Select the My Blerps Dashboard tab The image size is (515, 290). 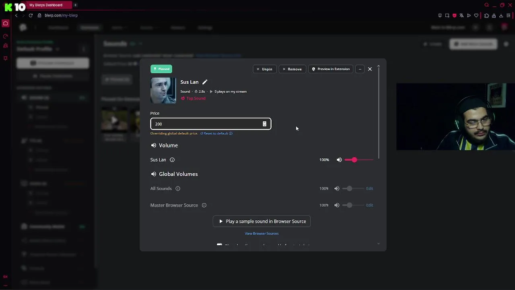[48, 5]
